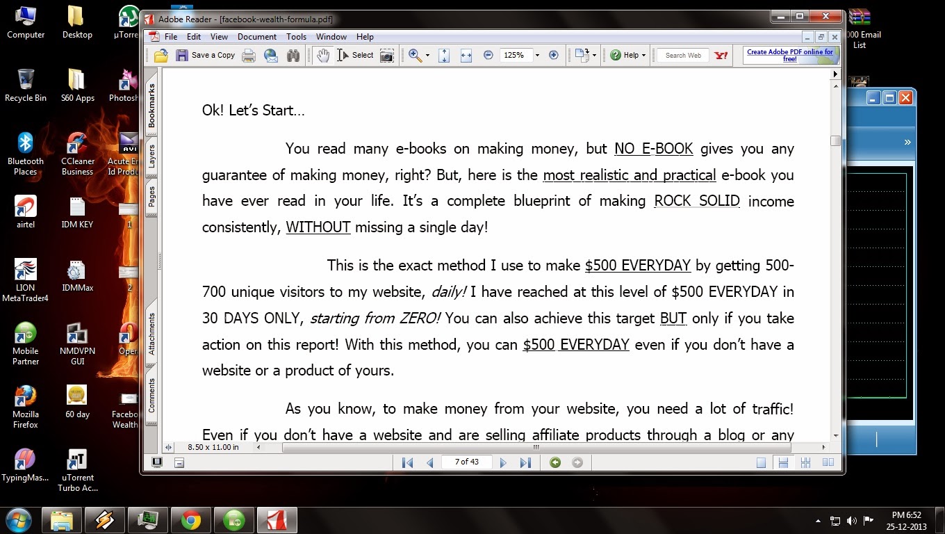The width and height of the screenshot is (945, 534).
Task: Select the Hand tool
Action: tap(323, 55)
